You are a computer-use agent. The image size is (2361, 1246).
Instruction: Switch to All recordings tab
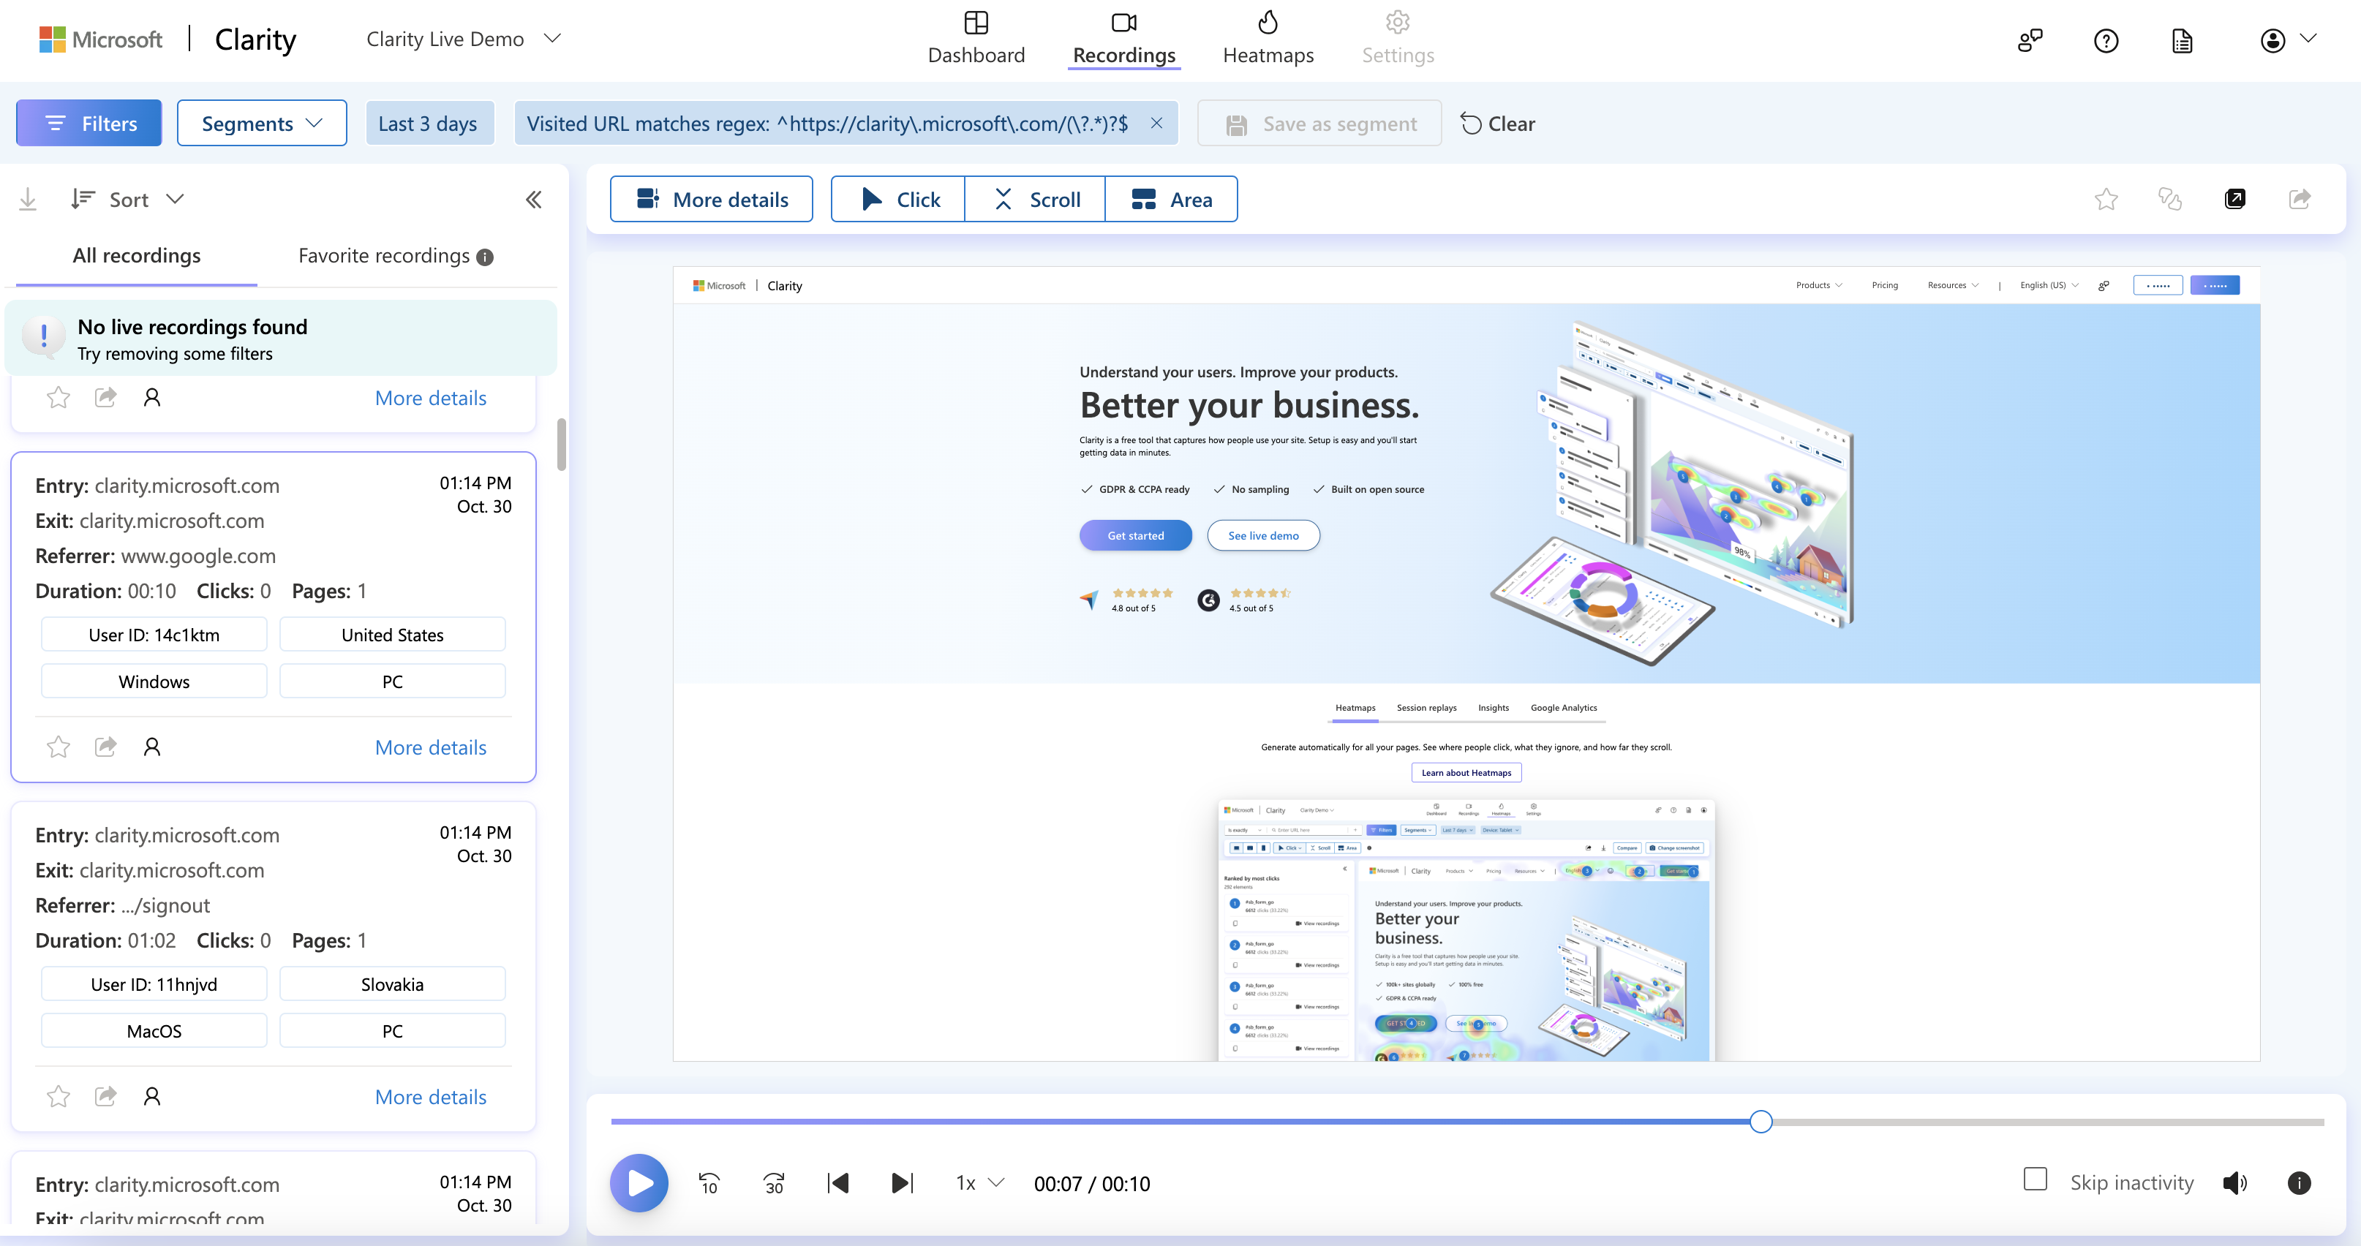pyautogui.click(x=137, y=256)
